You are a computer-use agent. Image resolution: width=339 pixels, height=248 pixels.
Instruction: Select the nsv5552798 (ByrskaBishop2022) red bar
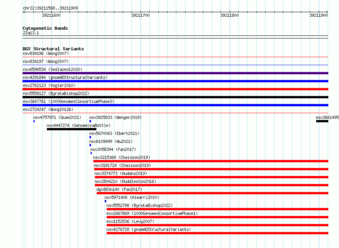217,209
